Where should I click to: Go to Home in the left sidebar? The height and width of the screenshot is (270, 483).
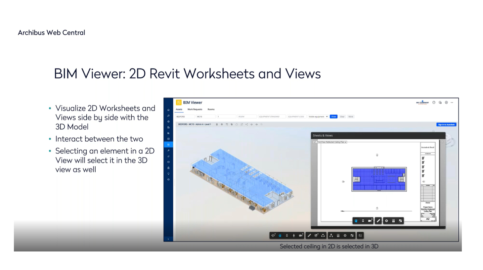[168, 110]
